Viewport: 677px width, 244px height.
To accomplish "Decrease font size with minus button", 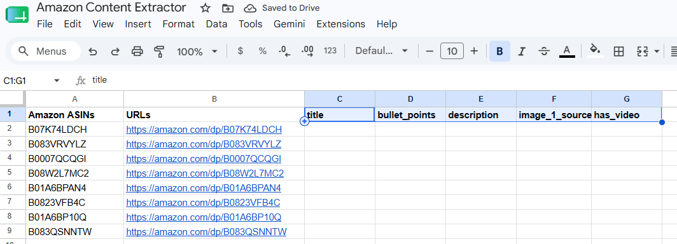I will click(x=429, y=51).
